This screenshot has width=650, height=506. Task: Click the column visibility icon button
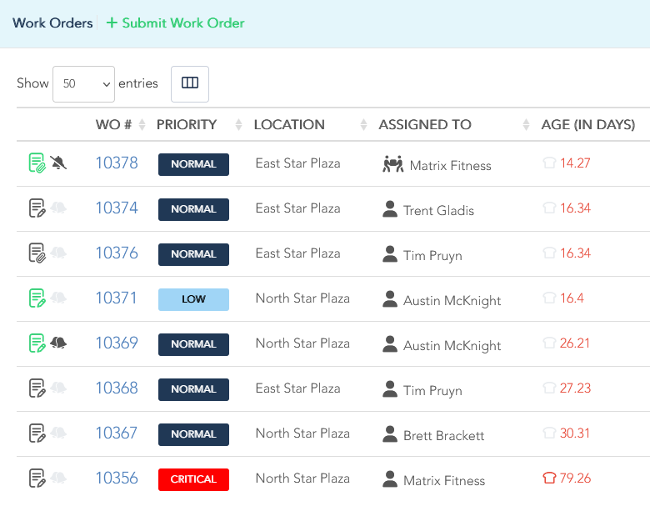point(190,84)
